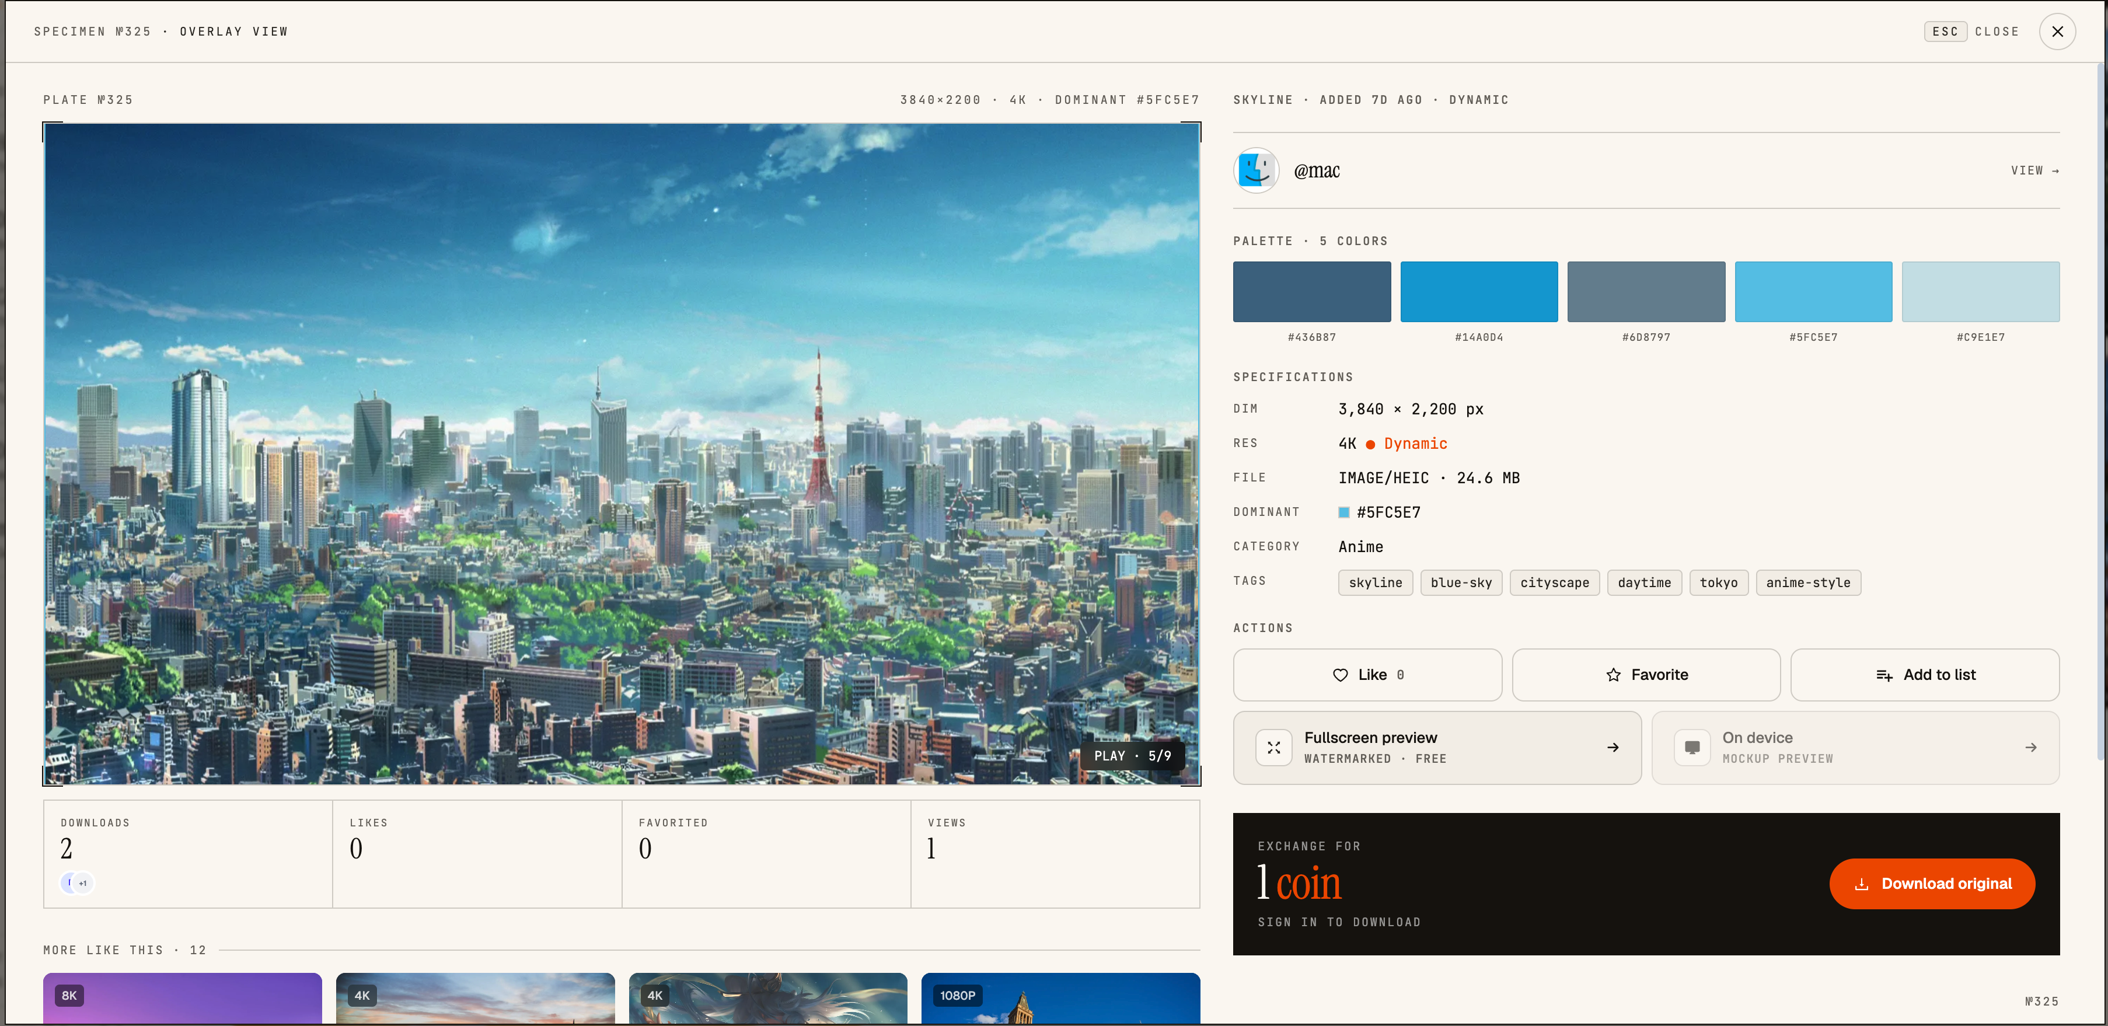Click the dominant color square beside #5FC5E7
The image size is (2108, 1026).
(x=1343, y=512)
